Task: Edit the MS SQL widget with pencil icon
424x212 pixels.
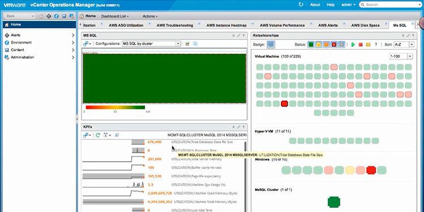Action: (239, 36)
